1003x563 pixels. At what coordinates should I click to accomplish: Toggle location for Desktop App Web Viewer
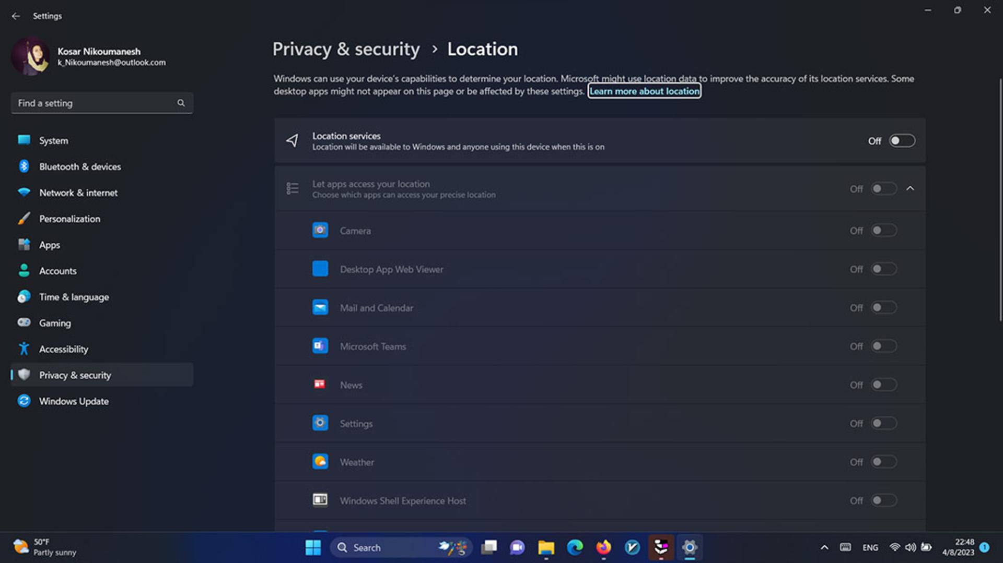[883, 269]
